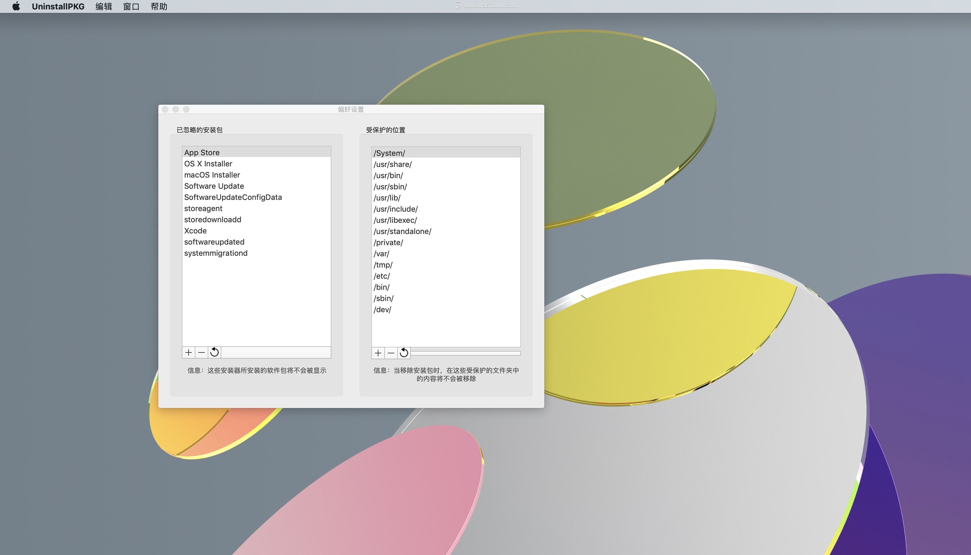The image size is (971, 555).
Task: Select /var/ protected location
Action: (446, 254)
